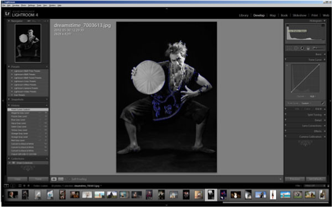
Task: Click the Previous button
Action: point(295,179)
